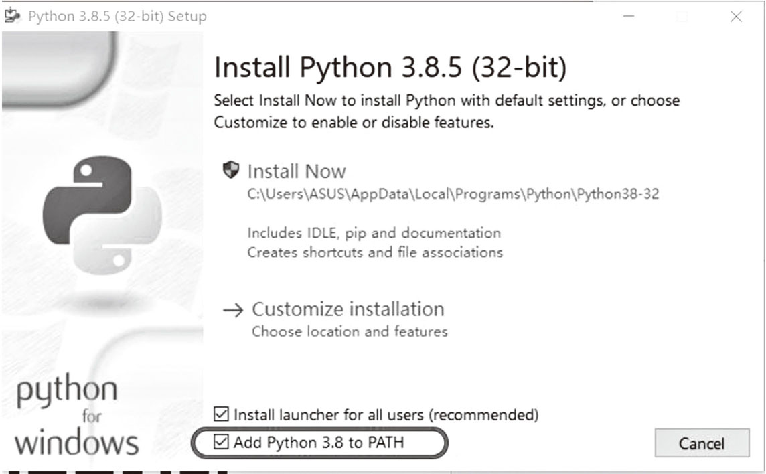The width and height of the screenshot is (766, 474).
Task: Click the 'Python 3.8.5 (32-bit) Setup' title text
Action: [117, 16]
